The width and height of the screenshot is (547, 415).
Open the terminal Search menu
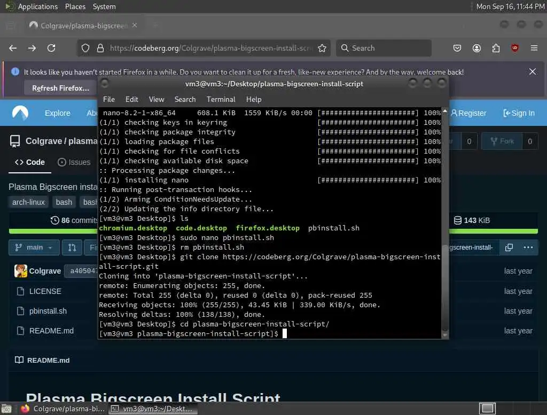[x=185, y=99]
